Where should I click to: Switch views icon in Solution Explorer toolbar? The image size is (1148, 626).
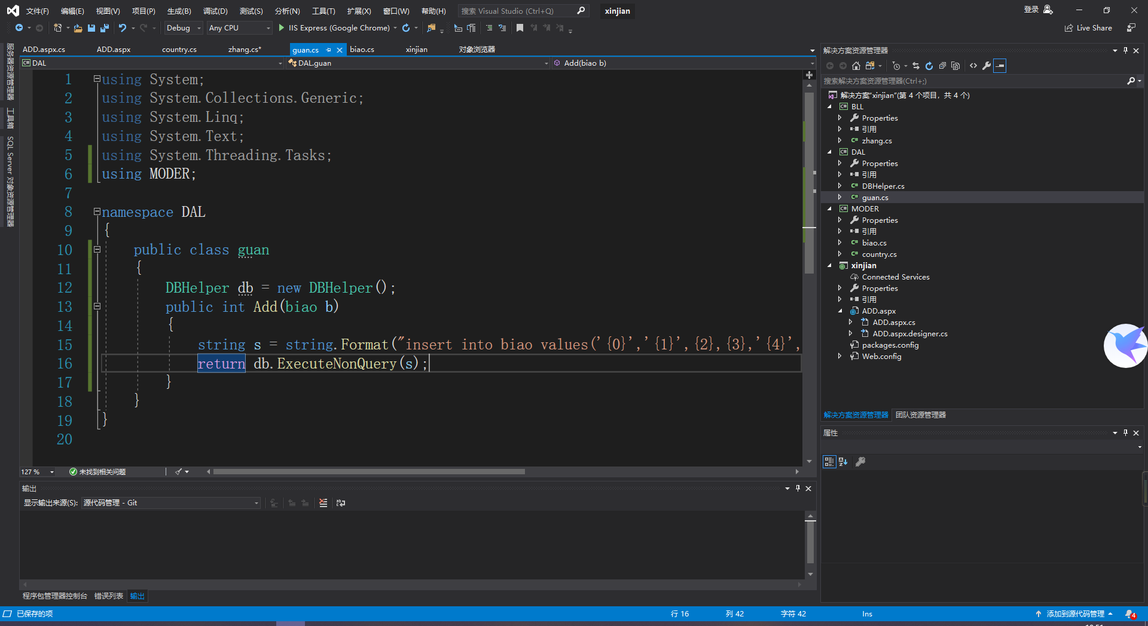pos(870,66)
